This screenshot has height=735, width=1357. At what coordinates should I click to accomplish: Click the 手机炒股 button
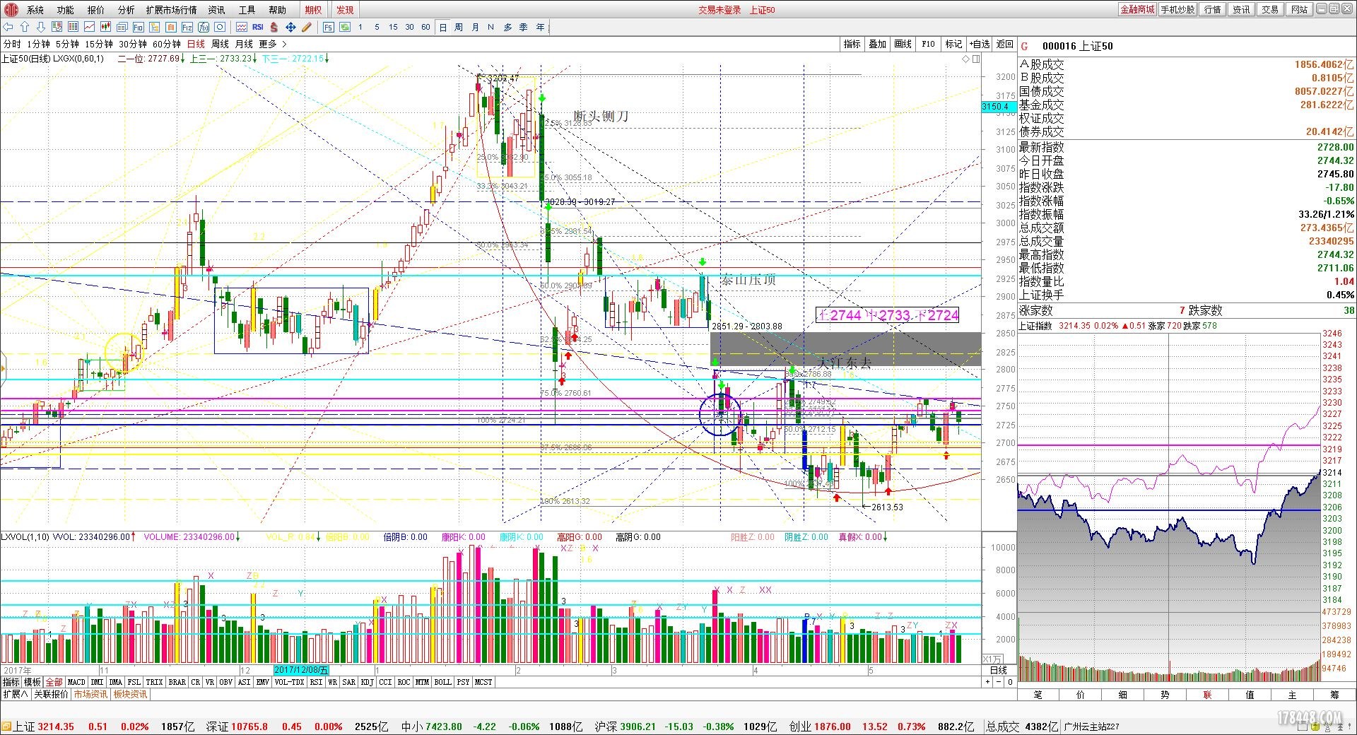pyautogui.click(x=1177, y=9)
